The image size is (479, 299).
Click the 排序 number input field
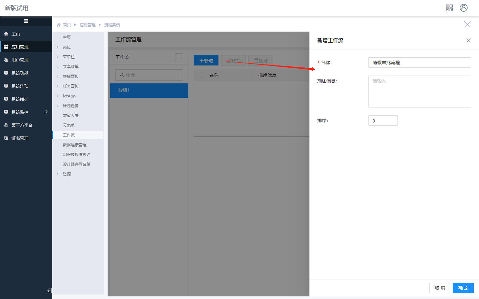[383, 121]
